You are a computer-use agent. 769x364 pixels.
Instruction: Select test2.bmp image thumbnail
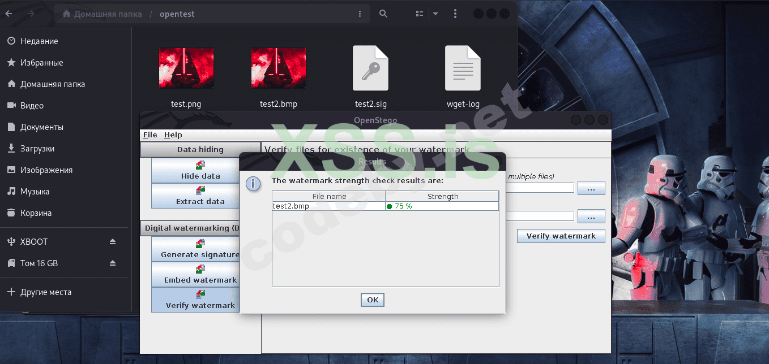coord(279,68)
